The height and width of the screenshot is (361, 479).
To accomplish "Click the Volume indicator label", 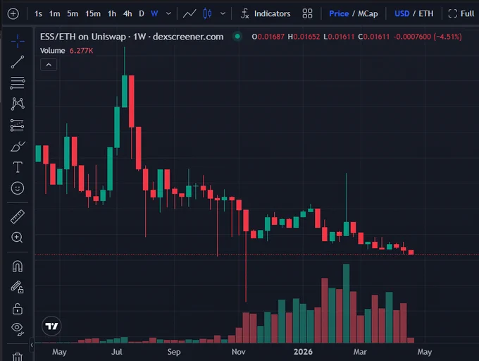I will tap(53, 51).
